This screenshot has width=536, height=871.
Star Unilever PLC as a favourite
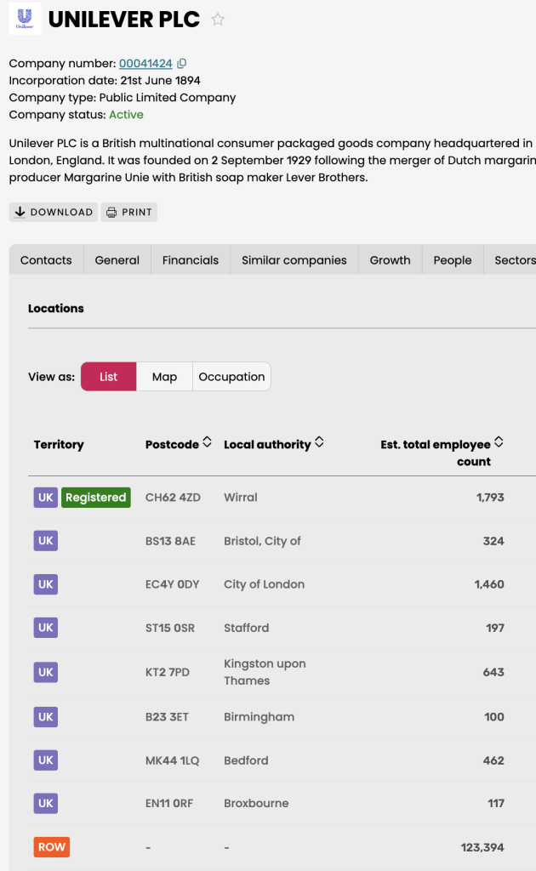pyautogui.click(x=218, y=20)
